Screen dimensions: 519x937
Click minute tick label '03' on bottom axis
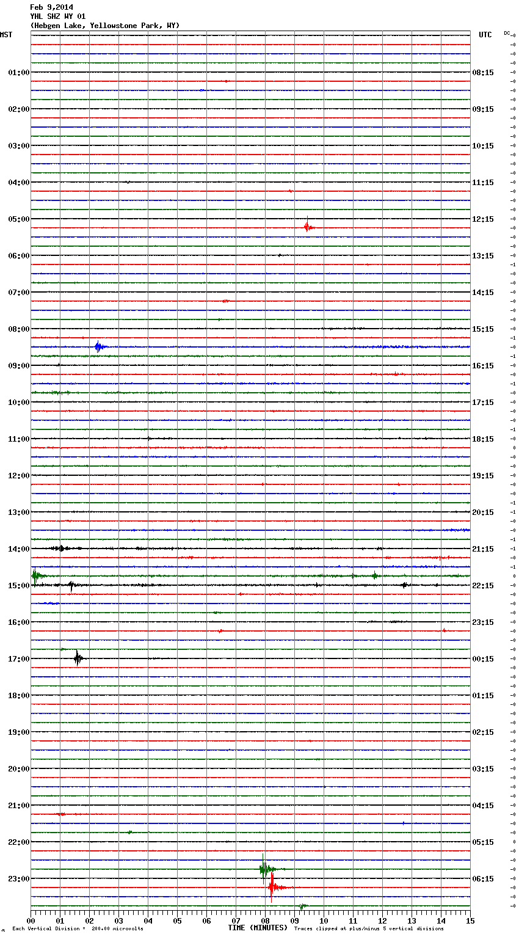click(118, 921)
